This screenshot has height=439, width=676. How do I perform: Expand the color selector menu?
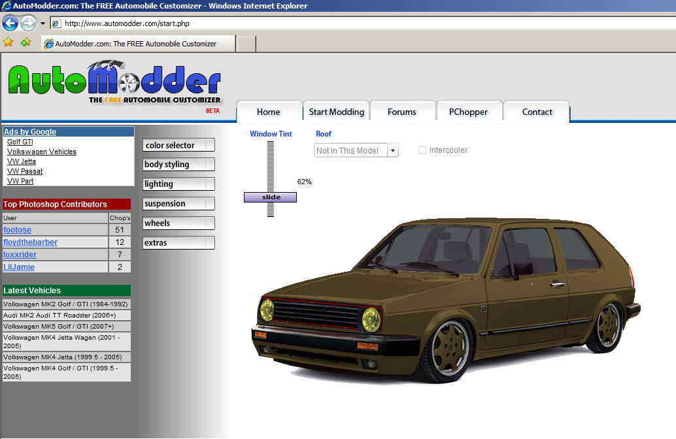click(x=178, y=145)
